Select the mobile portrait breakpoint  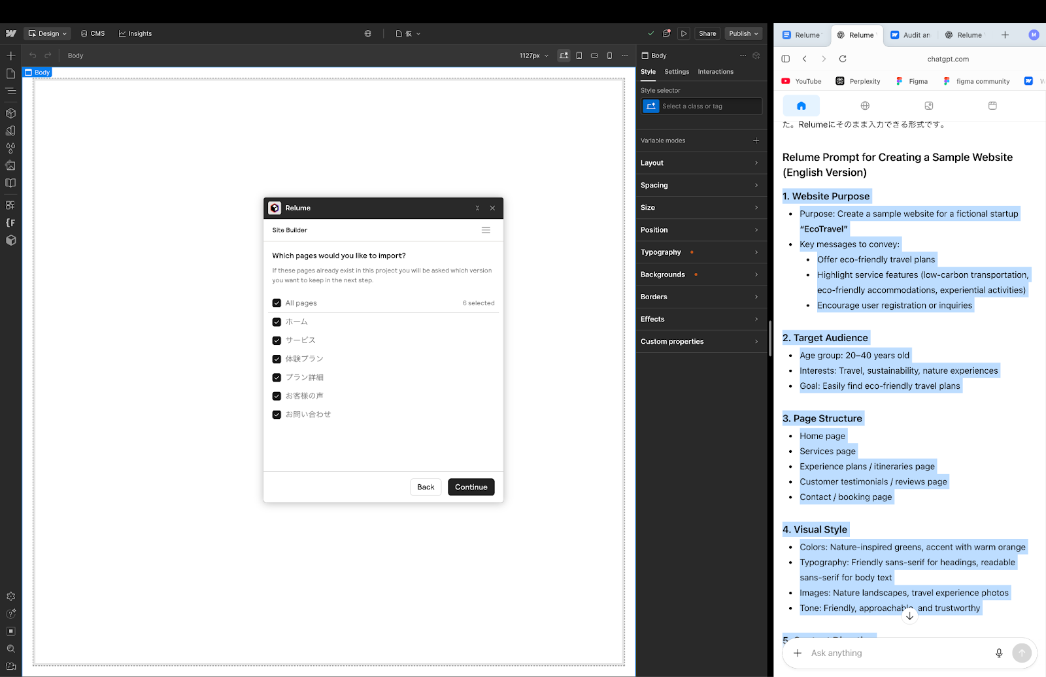click(x=609, y=56)
